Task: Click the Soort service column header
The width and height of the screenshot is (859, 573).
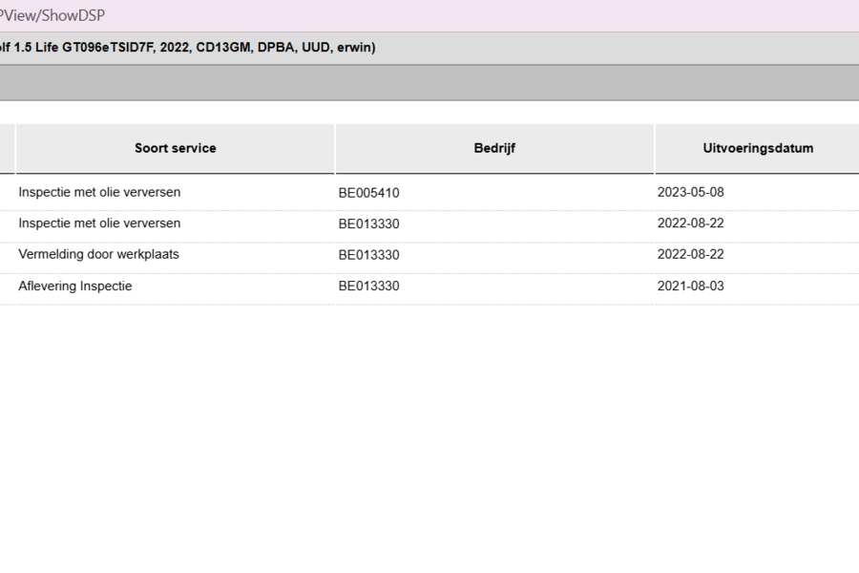Action: [176, 148]
